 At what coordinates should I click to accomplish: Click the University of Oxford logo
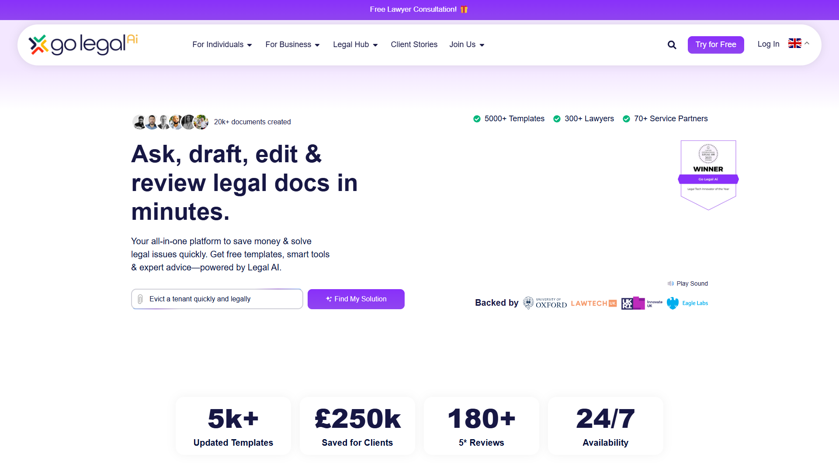point(545,303)
